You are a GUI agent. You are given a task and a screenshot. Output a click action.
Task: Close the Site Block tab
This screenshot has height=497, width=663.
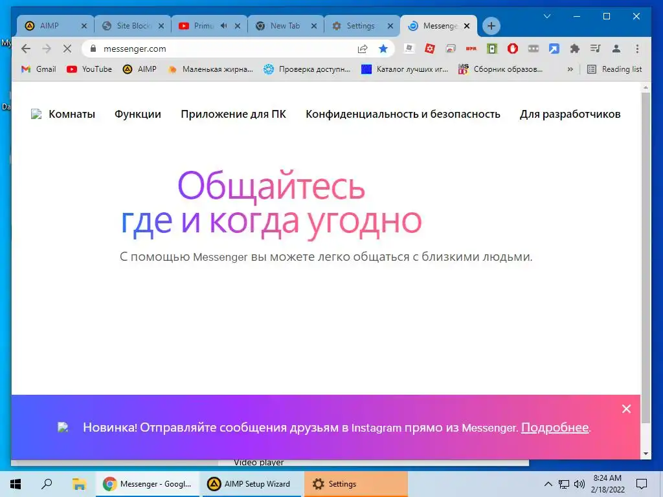pos(161,26)
